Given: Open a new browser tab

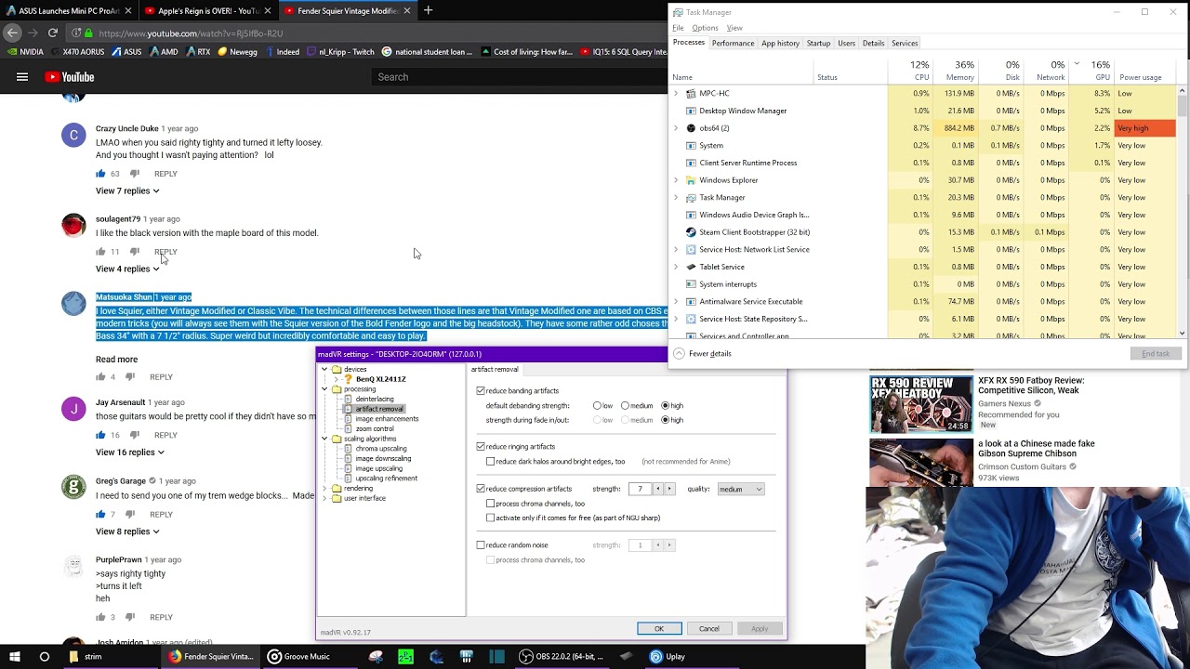Looking at the screenshot, I should click(x=428, y=10).
